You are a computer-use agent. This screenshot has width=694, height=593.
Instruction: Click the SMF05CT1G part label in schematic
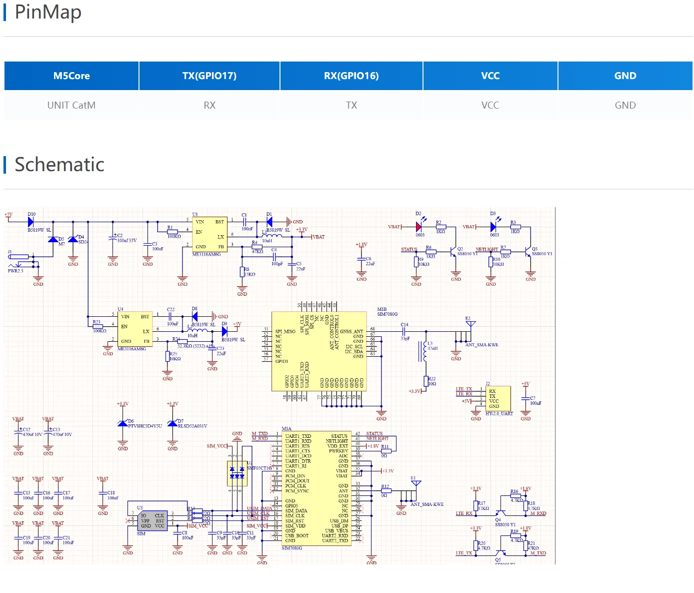pos(259,468)
